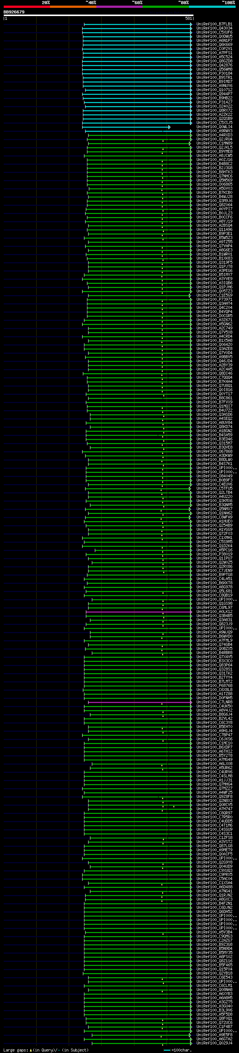Select hit label UniRef100_Q10712
Screen dimensions: 239x1053
pos(214,90)
